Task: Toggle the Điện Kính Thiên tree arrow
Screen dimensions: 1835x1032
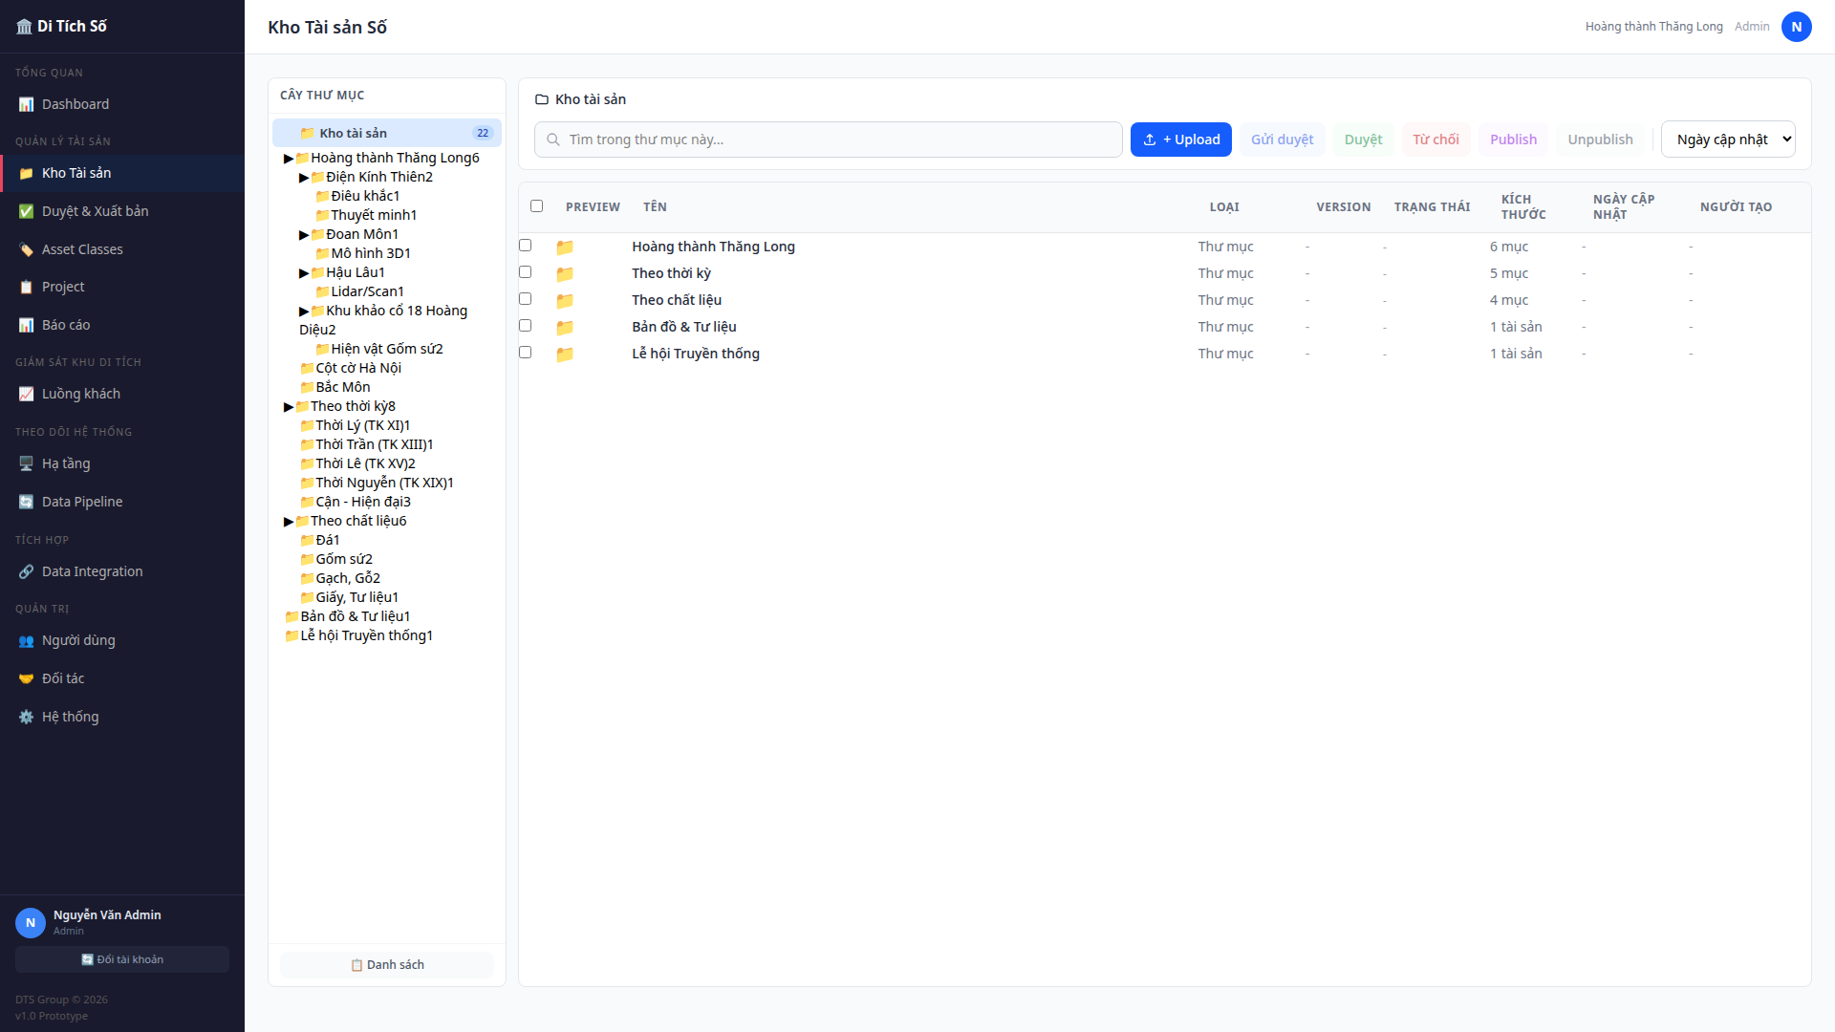Action: tap(304, 178)
